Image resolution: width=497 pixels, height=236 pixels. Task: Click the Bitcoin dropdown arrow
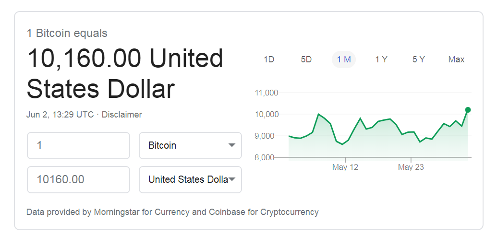232,145
